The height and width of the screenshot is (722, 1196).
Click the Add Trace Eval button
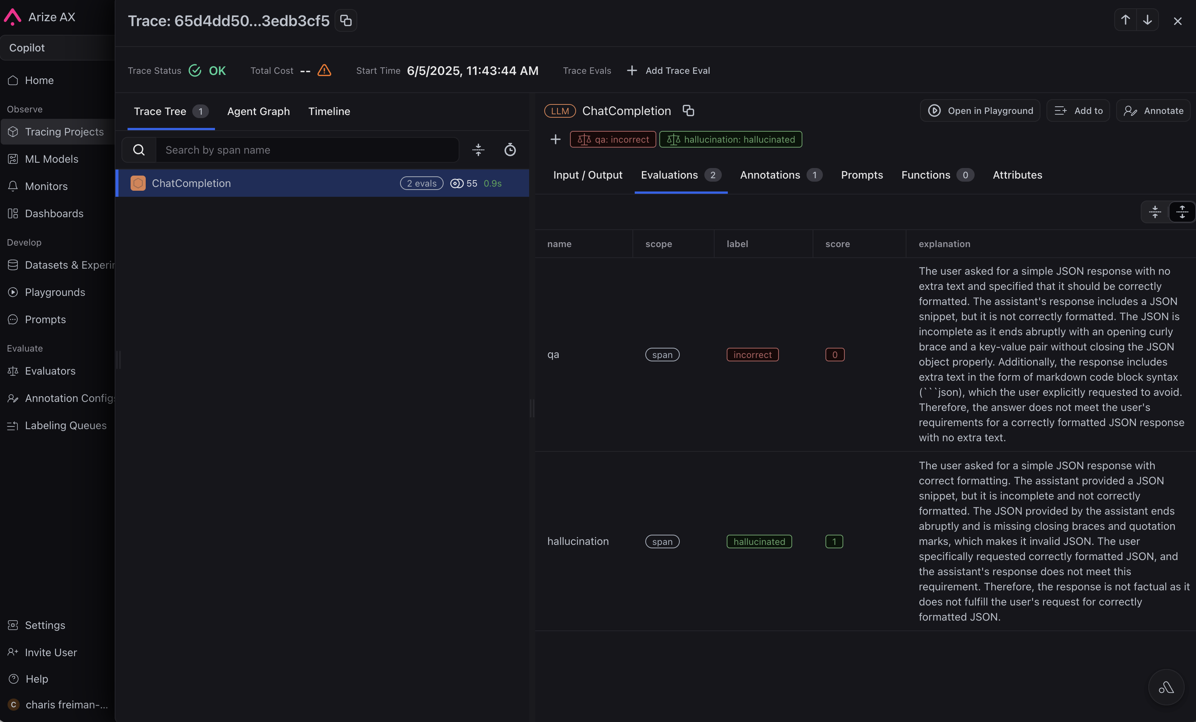[668, 71]
